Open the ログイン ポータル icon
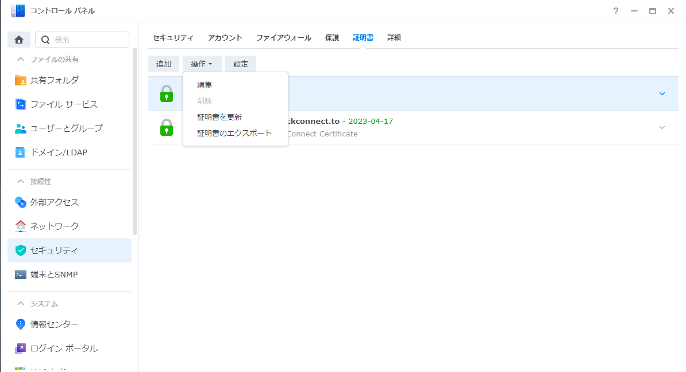Screen dimensions: 686x372 [21, 348]
